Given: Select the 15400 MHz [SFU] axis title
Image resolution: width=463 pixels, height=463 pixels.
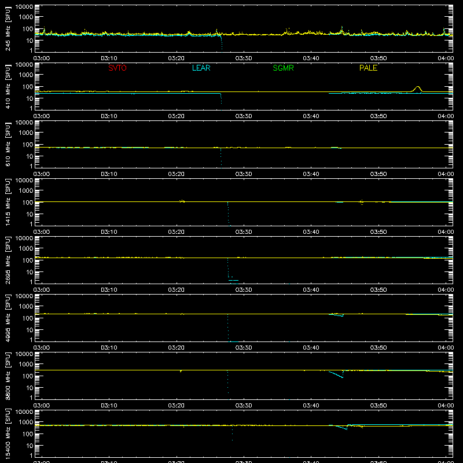Looking at the screenshot, I should click(x=8, y=433).
